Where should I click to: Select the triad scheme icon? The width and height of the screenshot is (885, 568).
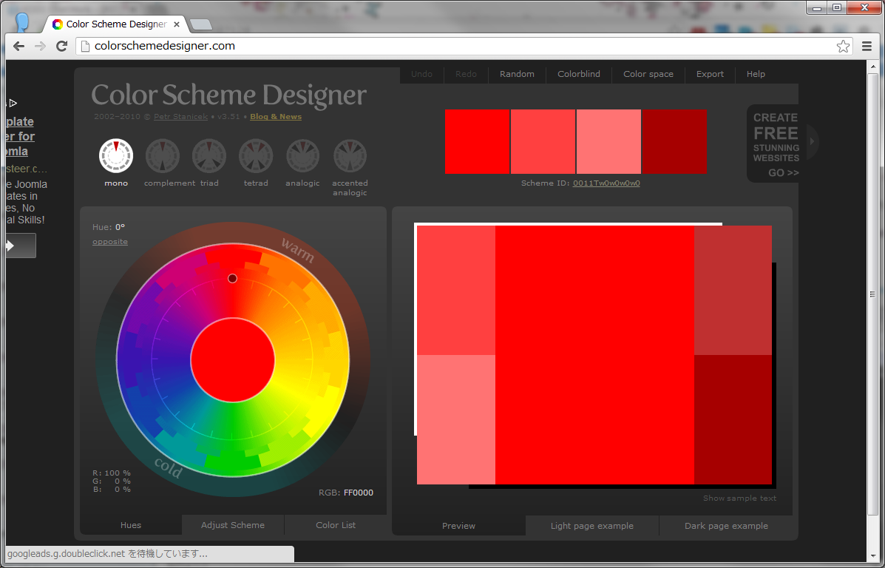(x=209, y=156)
